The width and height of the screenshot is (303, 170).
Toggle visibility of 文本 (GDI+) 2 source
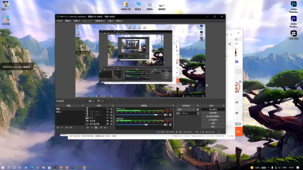pos(108,115)
